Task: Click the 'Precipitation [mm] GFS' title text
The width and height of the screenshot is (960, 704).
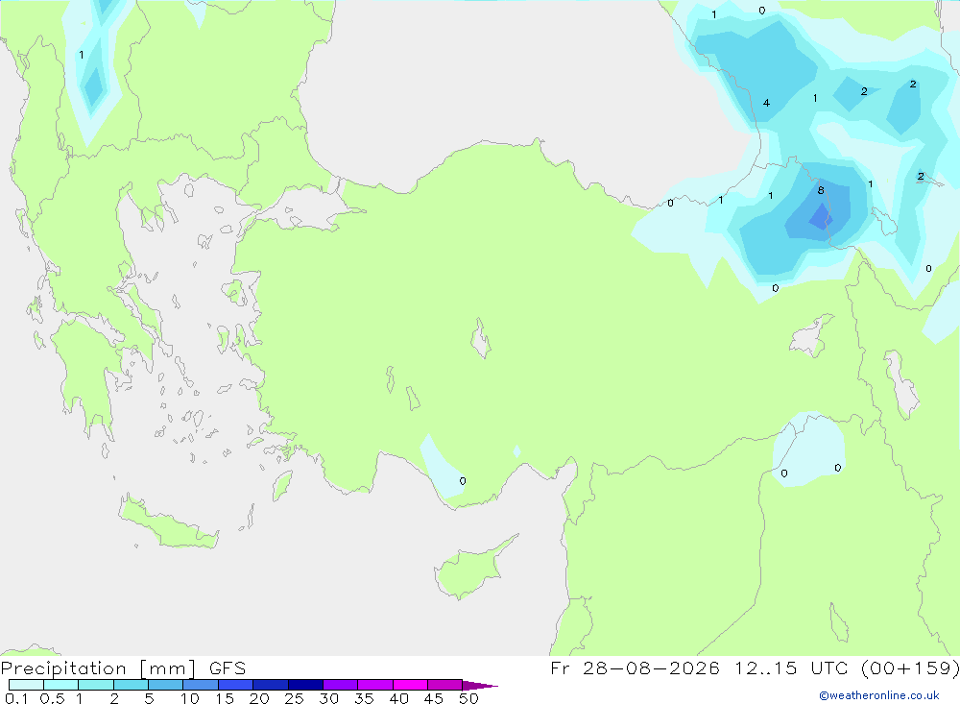Action: point(123,668)
